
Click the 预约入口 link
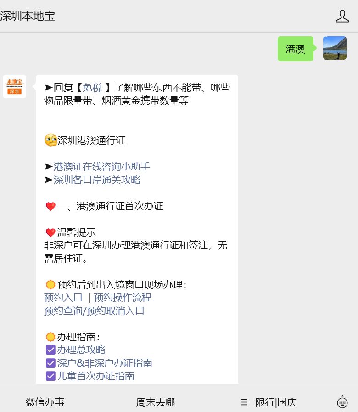63,298
